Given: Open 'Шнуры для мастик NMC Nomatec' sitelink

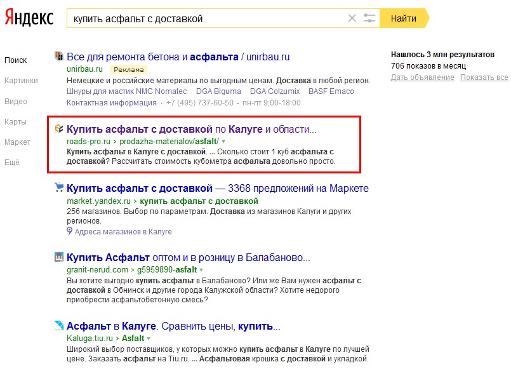Looking at the screenshot, I should pos(127,91).
